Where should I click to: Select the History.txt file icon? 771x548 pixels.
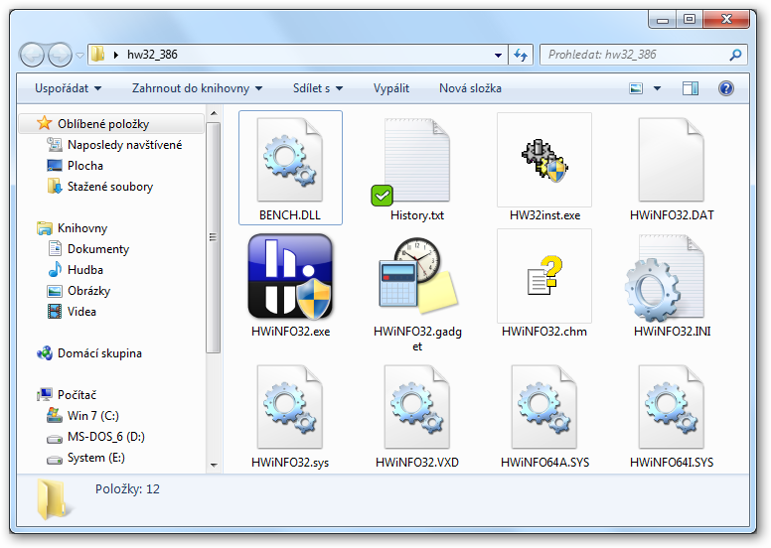click(417, 160)
